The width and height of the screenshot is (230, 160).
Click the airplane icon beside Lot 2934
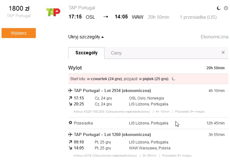coord(70,90)
